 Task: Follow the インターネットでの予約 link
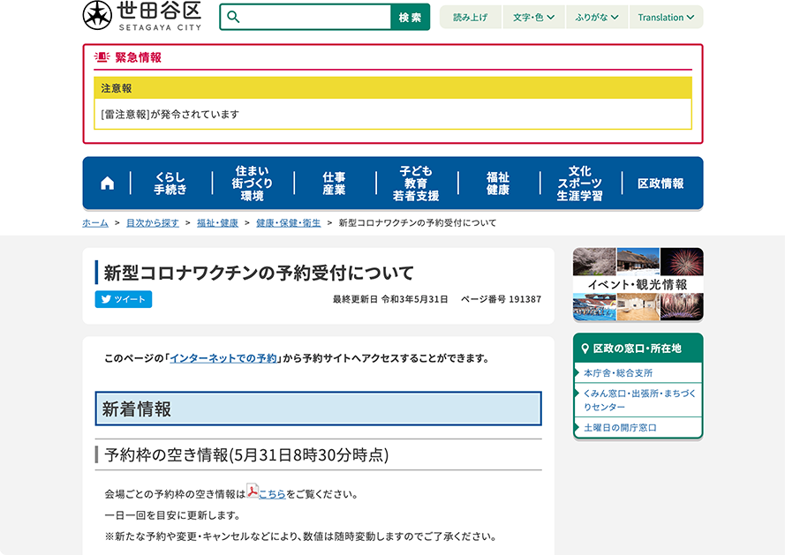(x=223, y=358)
